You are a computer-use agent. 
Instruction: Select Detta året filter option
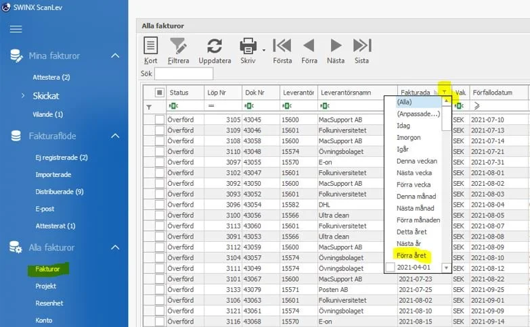coord(412,232)
